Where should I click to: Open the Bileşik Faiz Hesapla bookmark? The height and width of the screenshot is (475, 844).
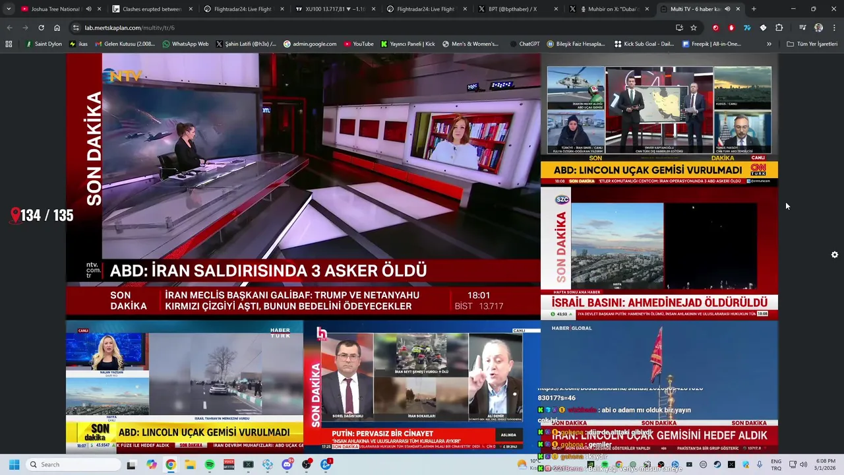point(576,44)
